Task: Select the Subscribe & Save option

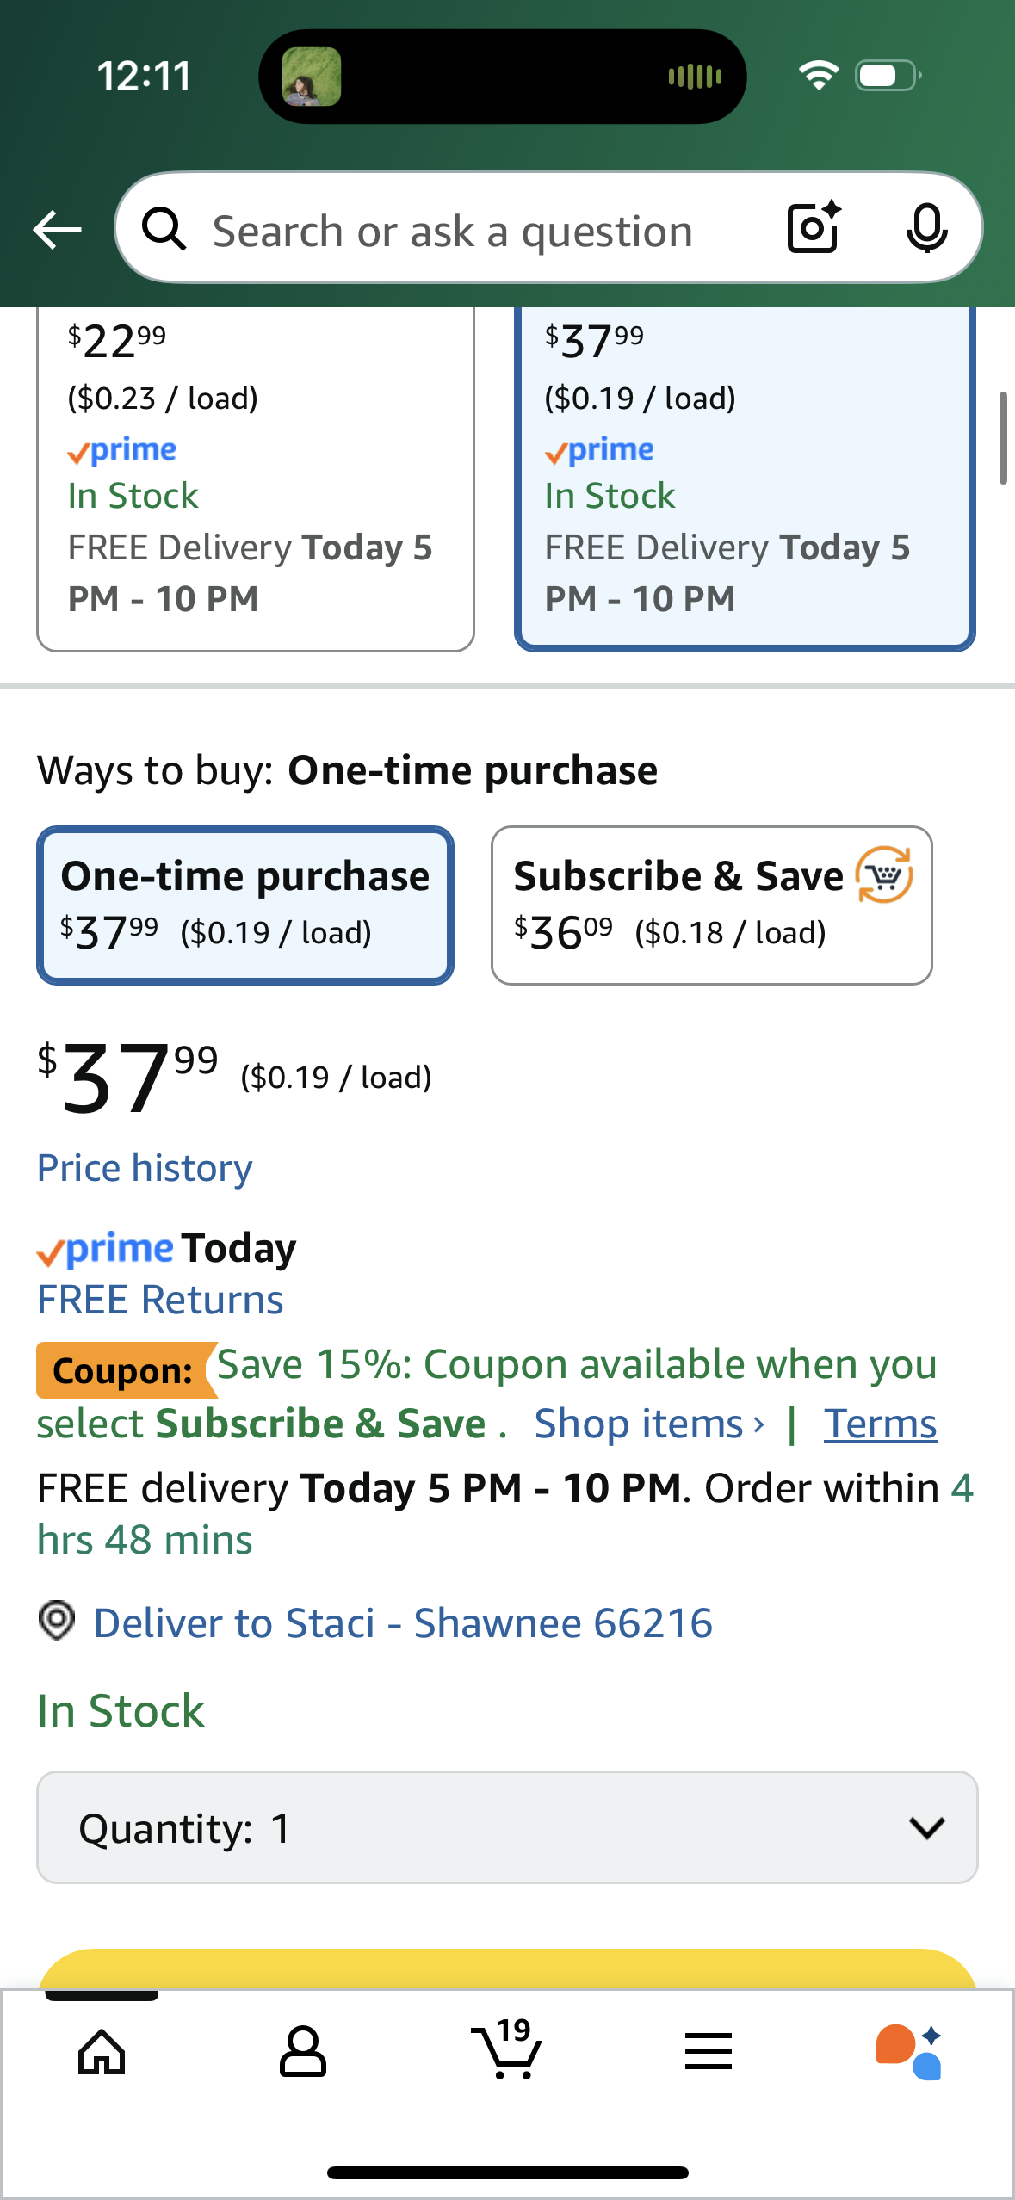Action: click(x=711, y=905)
